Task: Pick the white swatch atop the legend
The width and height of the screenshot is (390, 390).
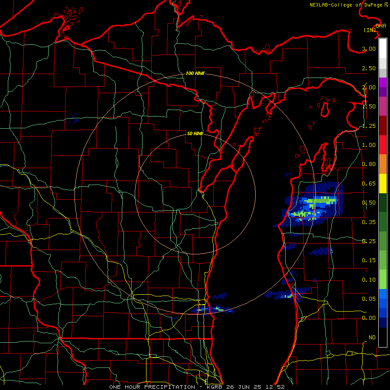Action: (x=383, y=49)
